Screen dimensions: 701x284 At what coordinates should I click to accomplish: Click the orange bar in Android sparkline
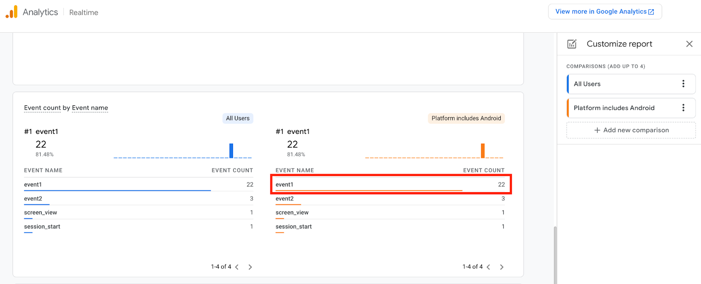(483, 151)
